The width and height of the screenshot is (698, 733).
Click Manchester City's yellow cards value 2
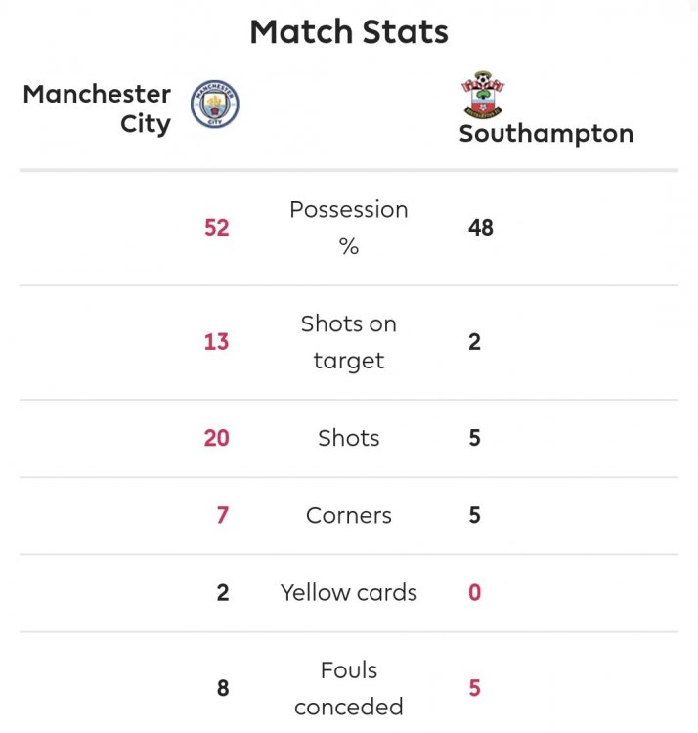click(222, 592)
